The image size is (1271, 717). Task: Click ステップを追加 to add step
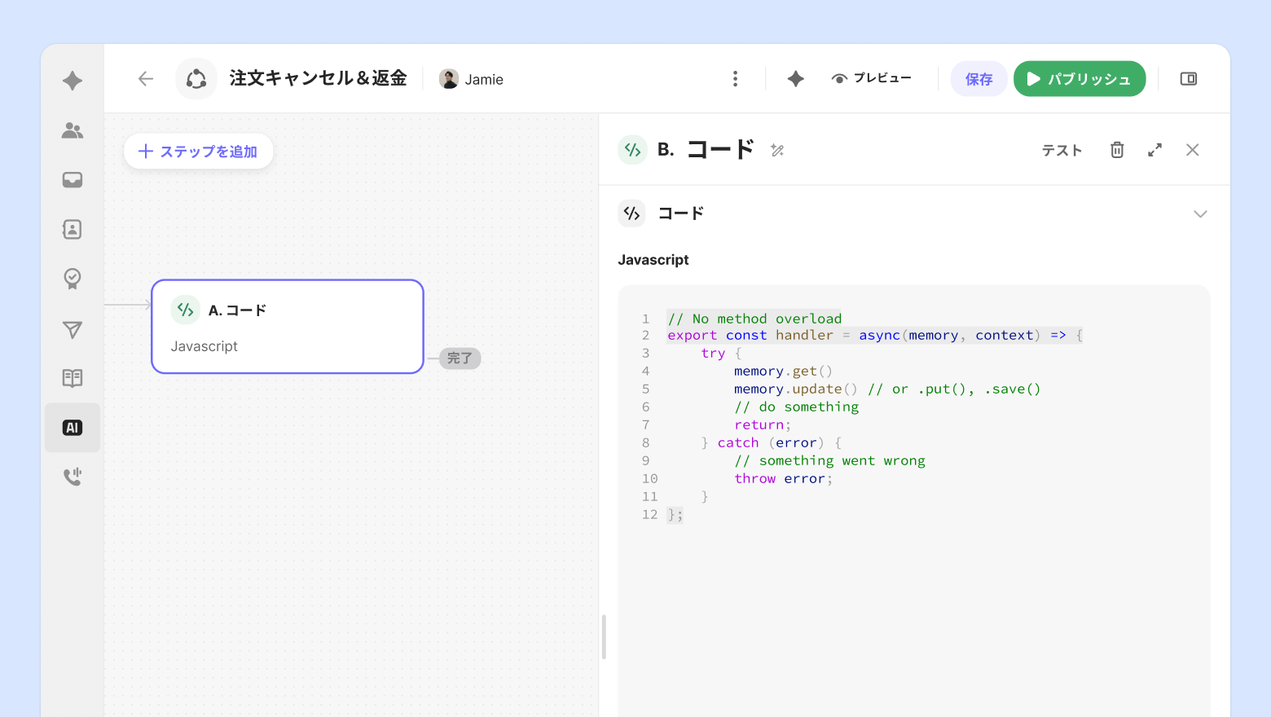tap(198, 152)
